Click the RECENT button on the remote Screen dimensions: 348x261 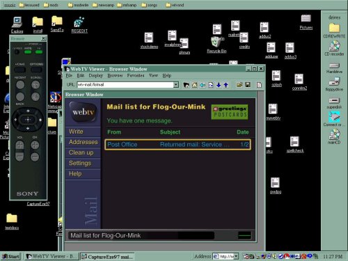pos(20,85)
